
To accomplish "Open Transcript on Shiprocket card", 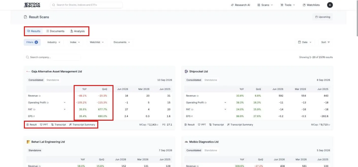I will pos(216,124).
